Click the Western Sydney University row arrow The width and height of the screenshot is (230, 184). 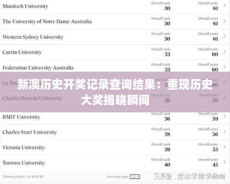[x=225, y=36]
